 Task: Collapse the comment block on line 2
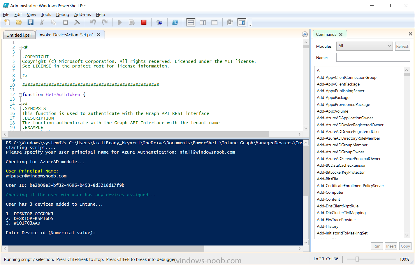click(x=20, y=47)
